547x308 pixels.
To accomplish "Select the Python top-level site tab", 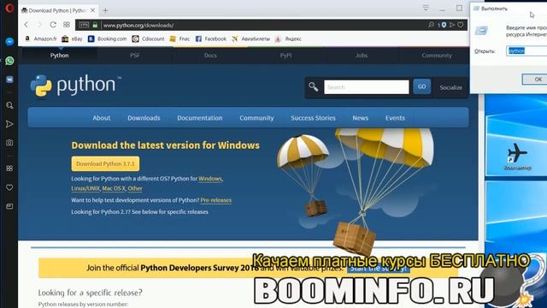I will click(x=59, y=55).
